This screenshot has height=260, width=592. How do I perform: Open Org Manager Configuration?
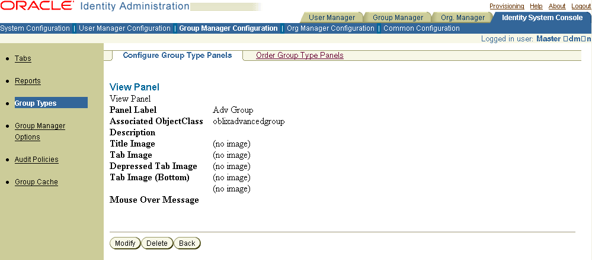pos(330,28)
